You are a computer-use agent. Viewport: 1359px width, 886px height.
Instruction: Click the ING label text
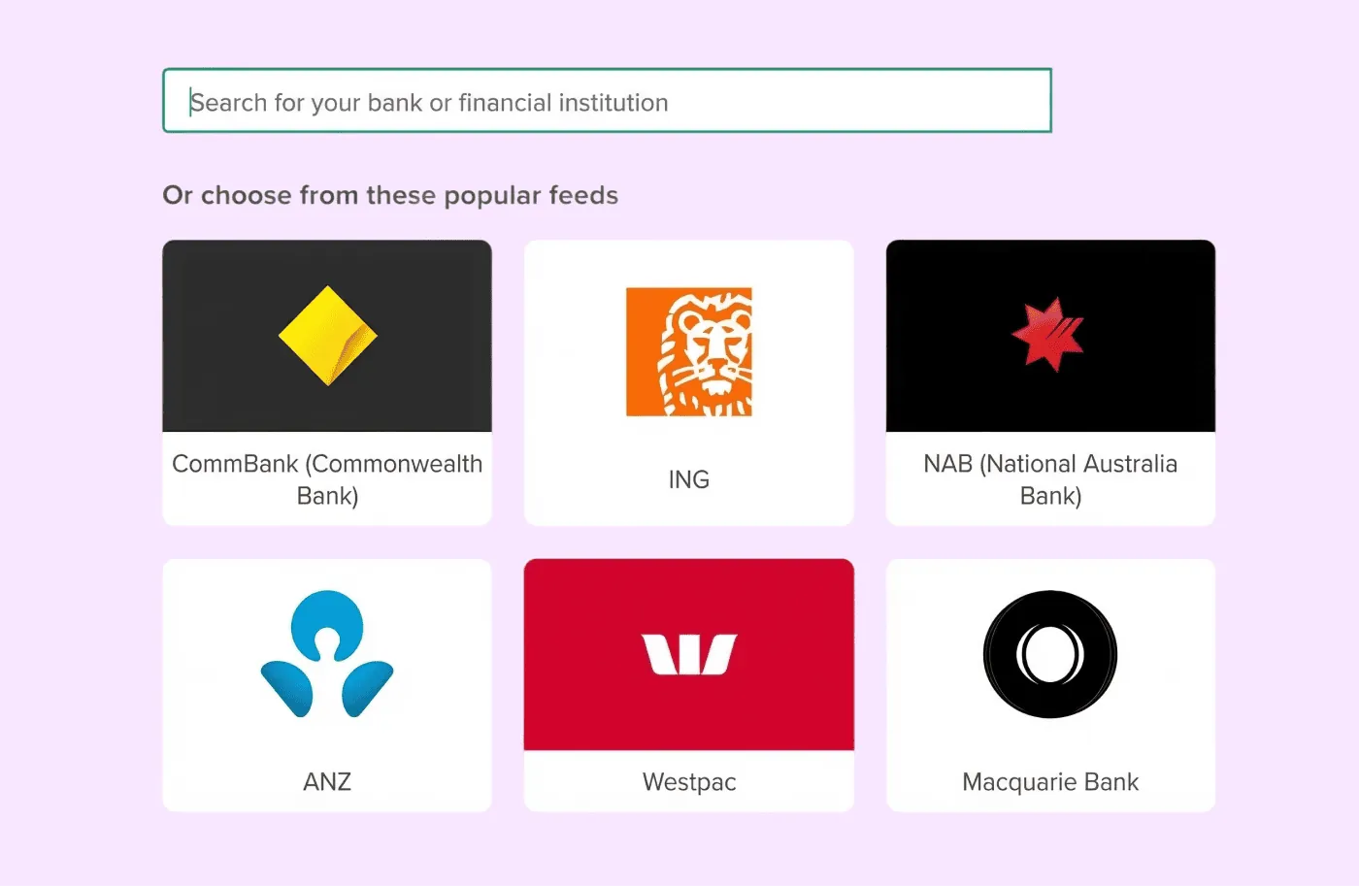click(688, 478)
